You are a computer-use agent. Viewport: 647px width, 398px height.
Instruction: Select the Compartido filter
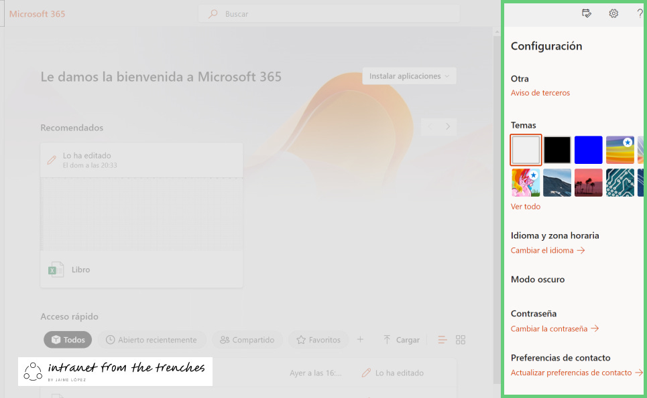pos(247,340)
